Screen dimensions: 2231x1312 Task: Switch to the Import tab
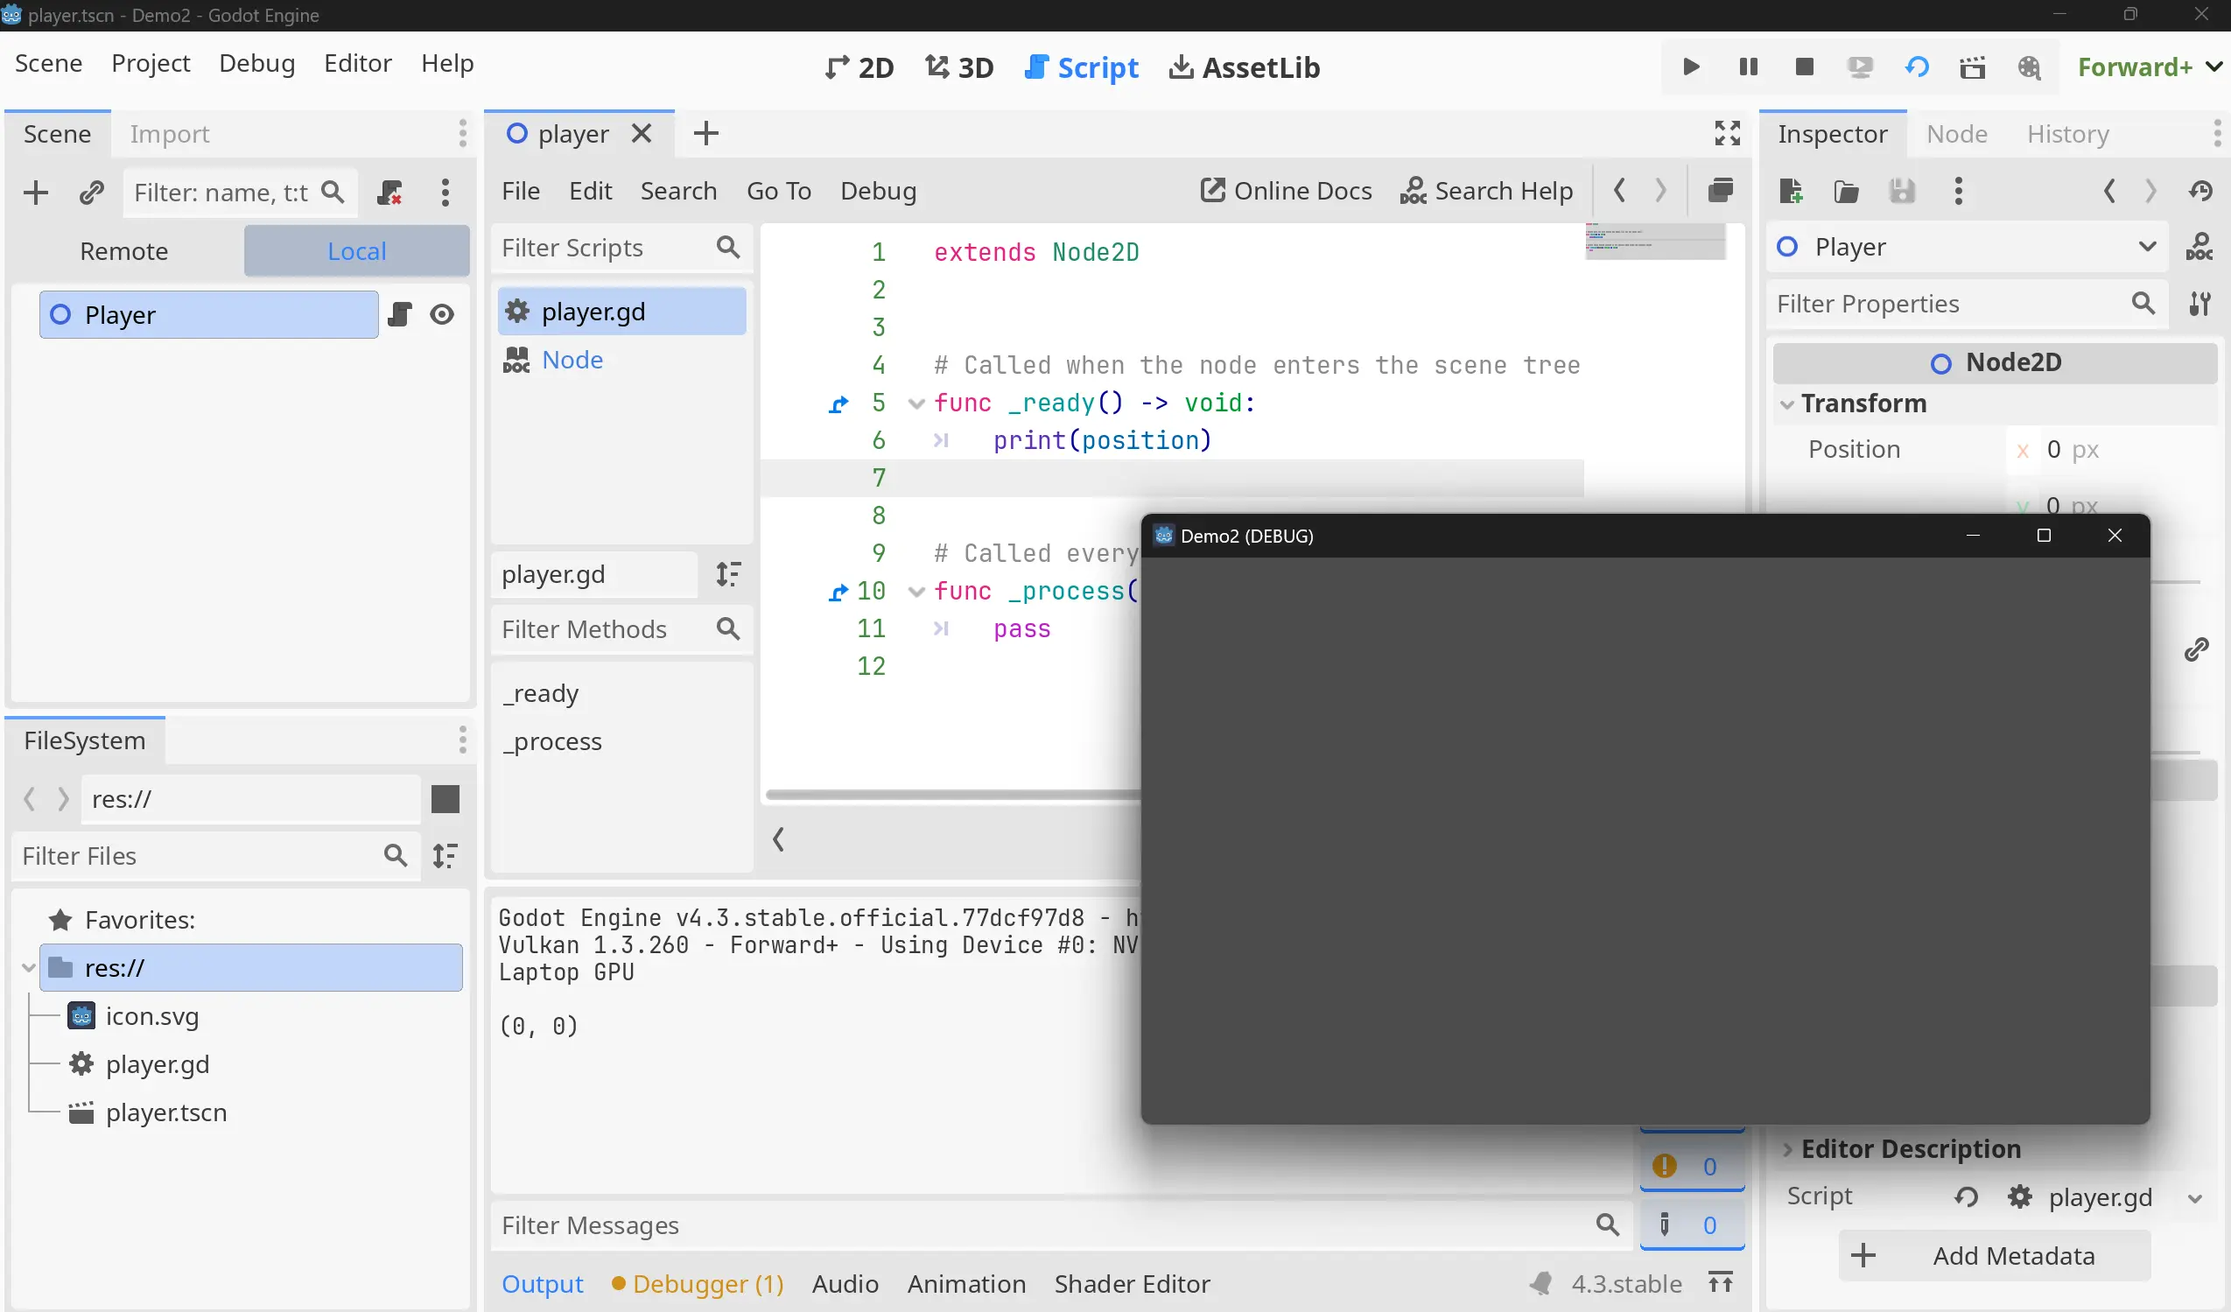[x=169, y=134]
